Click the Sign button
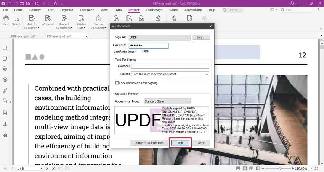 (180, 143)
